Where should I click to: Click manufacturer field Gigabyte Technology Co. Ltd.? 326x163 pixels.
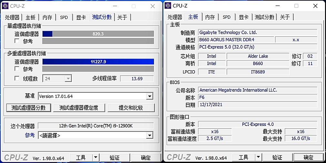pyautogui.click(x=258, y=32)
